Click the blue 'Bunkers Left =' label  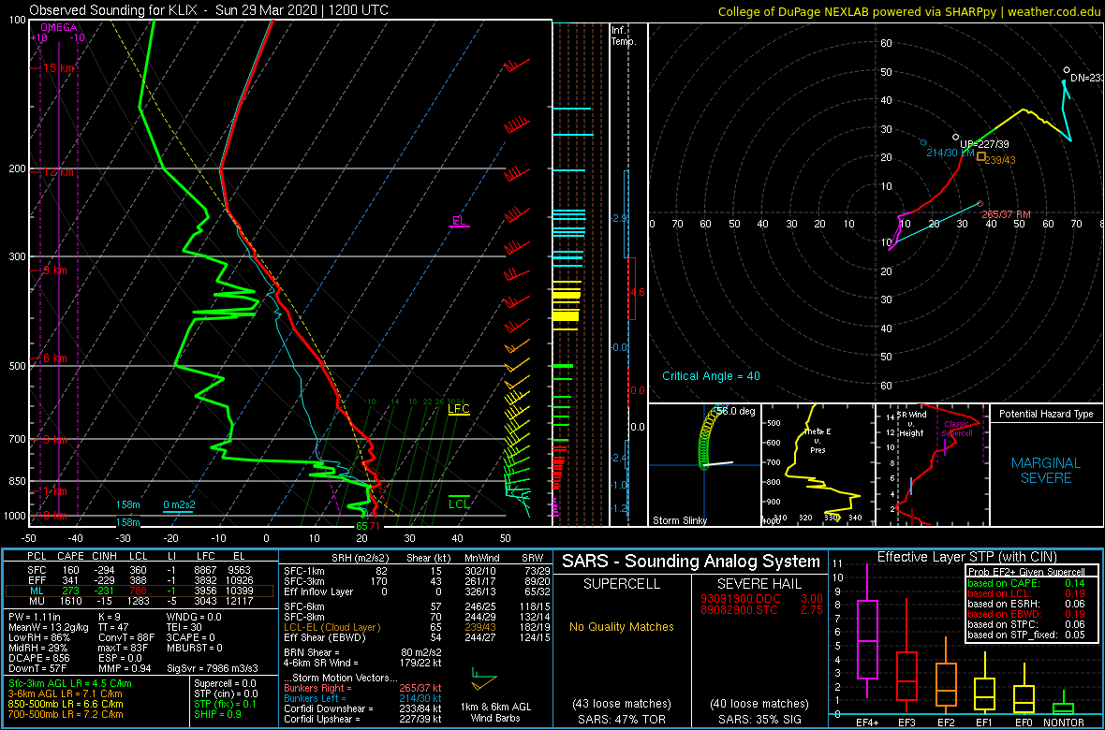(317, 697)
